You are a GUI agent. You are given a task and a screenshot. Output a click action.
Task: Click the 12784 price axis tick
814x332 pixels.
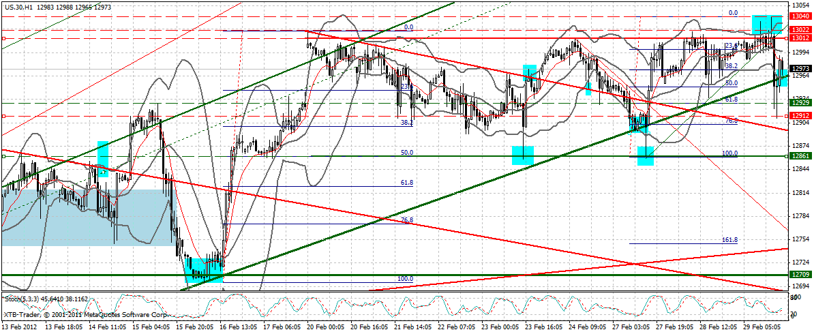(x=802, y=216)
